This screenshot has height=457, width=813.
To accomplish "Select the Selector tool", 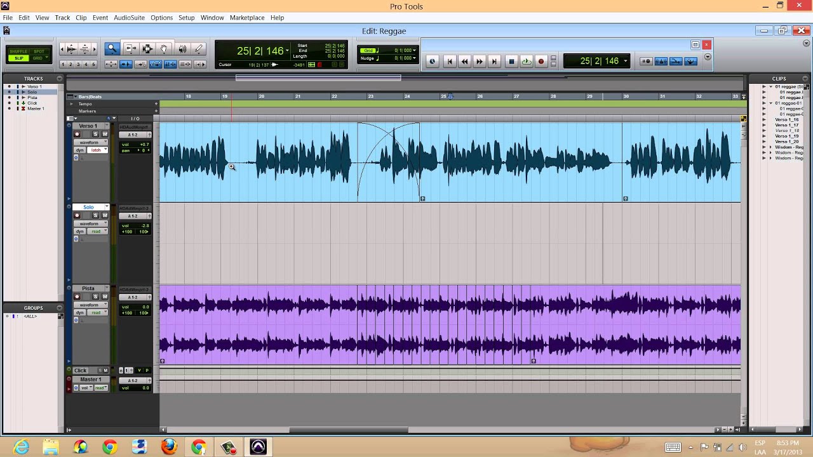I will (147, 49).
